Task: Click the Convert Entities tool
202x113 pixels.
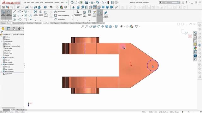Action: pos(41,13)
